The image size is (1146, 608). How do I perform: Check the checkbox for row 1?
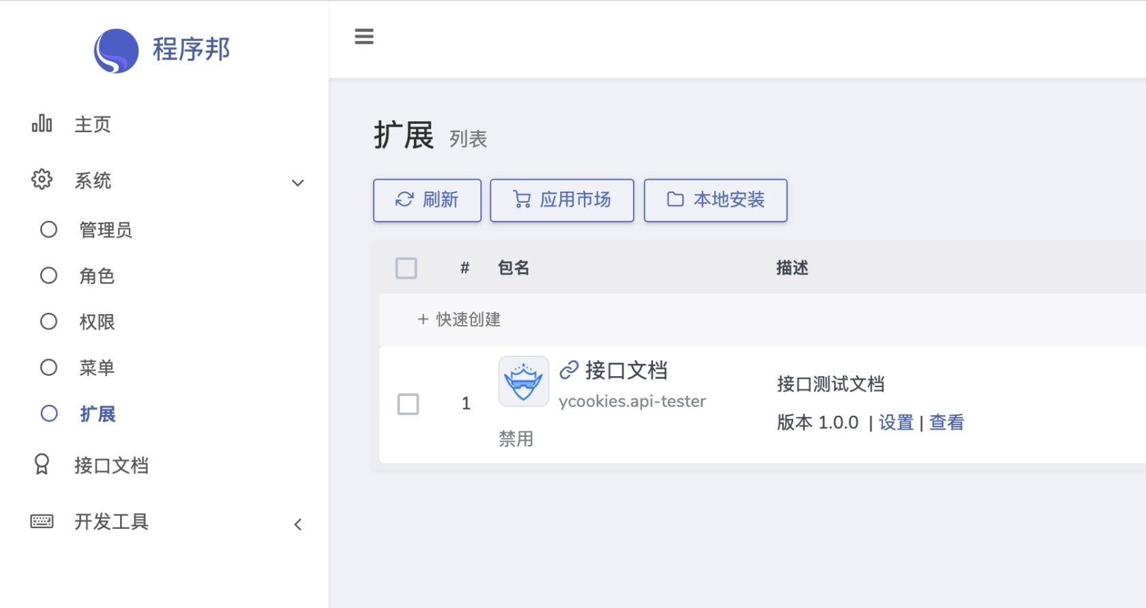click(408, 404)
